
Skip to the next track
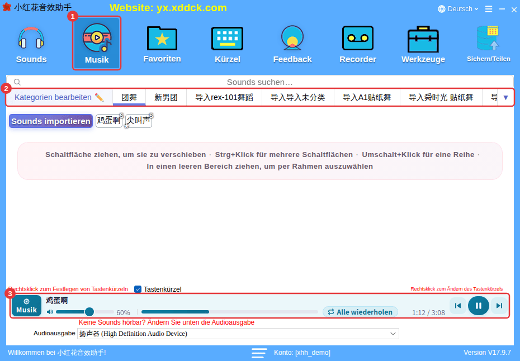(x=499, y=306)
